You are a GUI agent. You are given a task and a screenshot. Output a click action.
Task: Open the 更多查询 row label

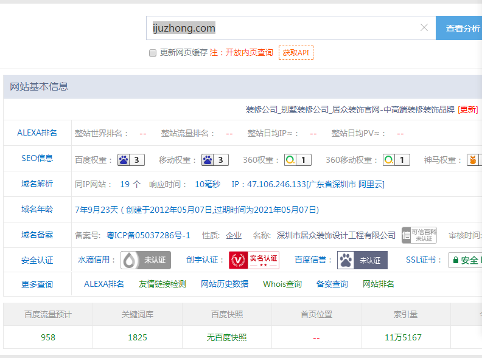click(x=37, y=284)
